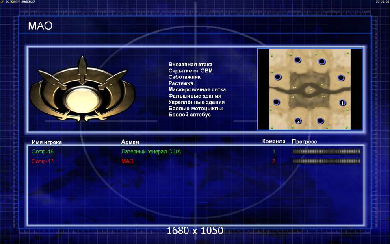Screen dimensions: 390x244
Task: Select the red Comp-17 player name
Action: pos(43,161)
